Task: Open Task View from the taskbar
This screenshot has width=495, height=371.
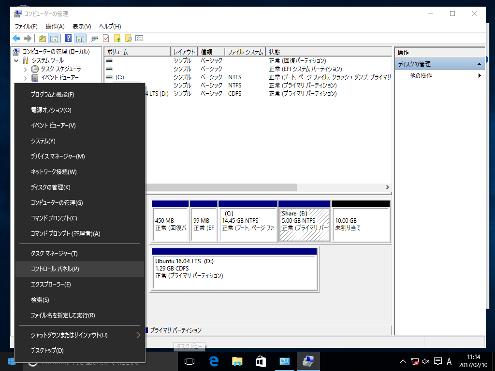Action: pos(189,361)
